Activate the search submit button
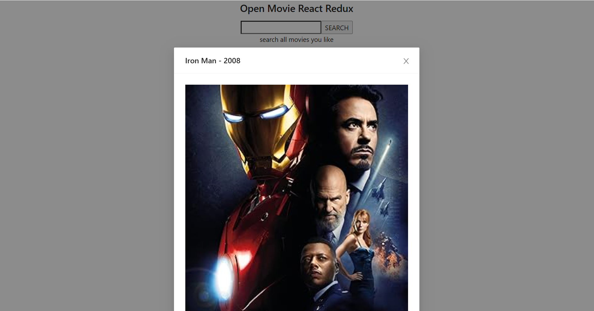 pos(337,27)
